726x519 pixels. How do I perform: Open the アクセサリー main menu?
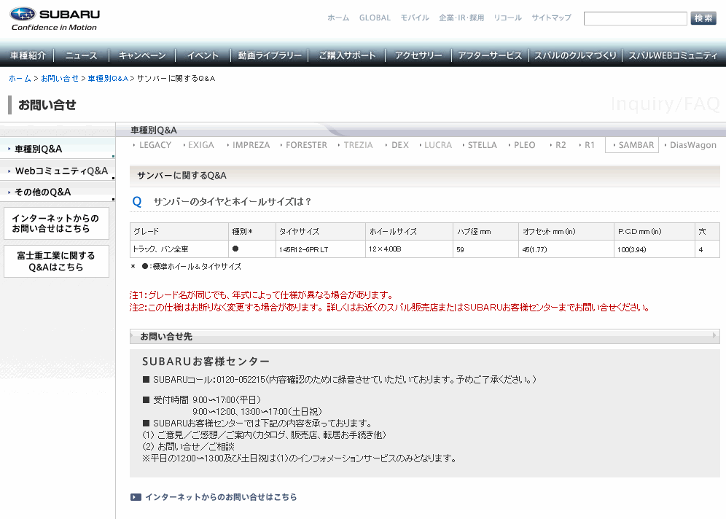coord(418,55)
